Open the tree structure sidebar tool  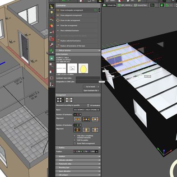coord(51,84)
